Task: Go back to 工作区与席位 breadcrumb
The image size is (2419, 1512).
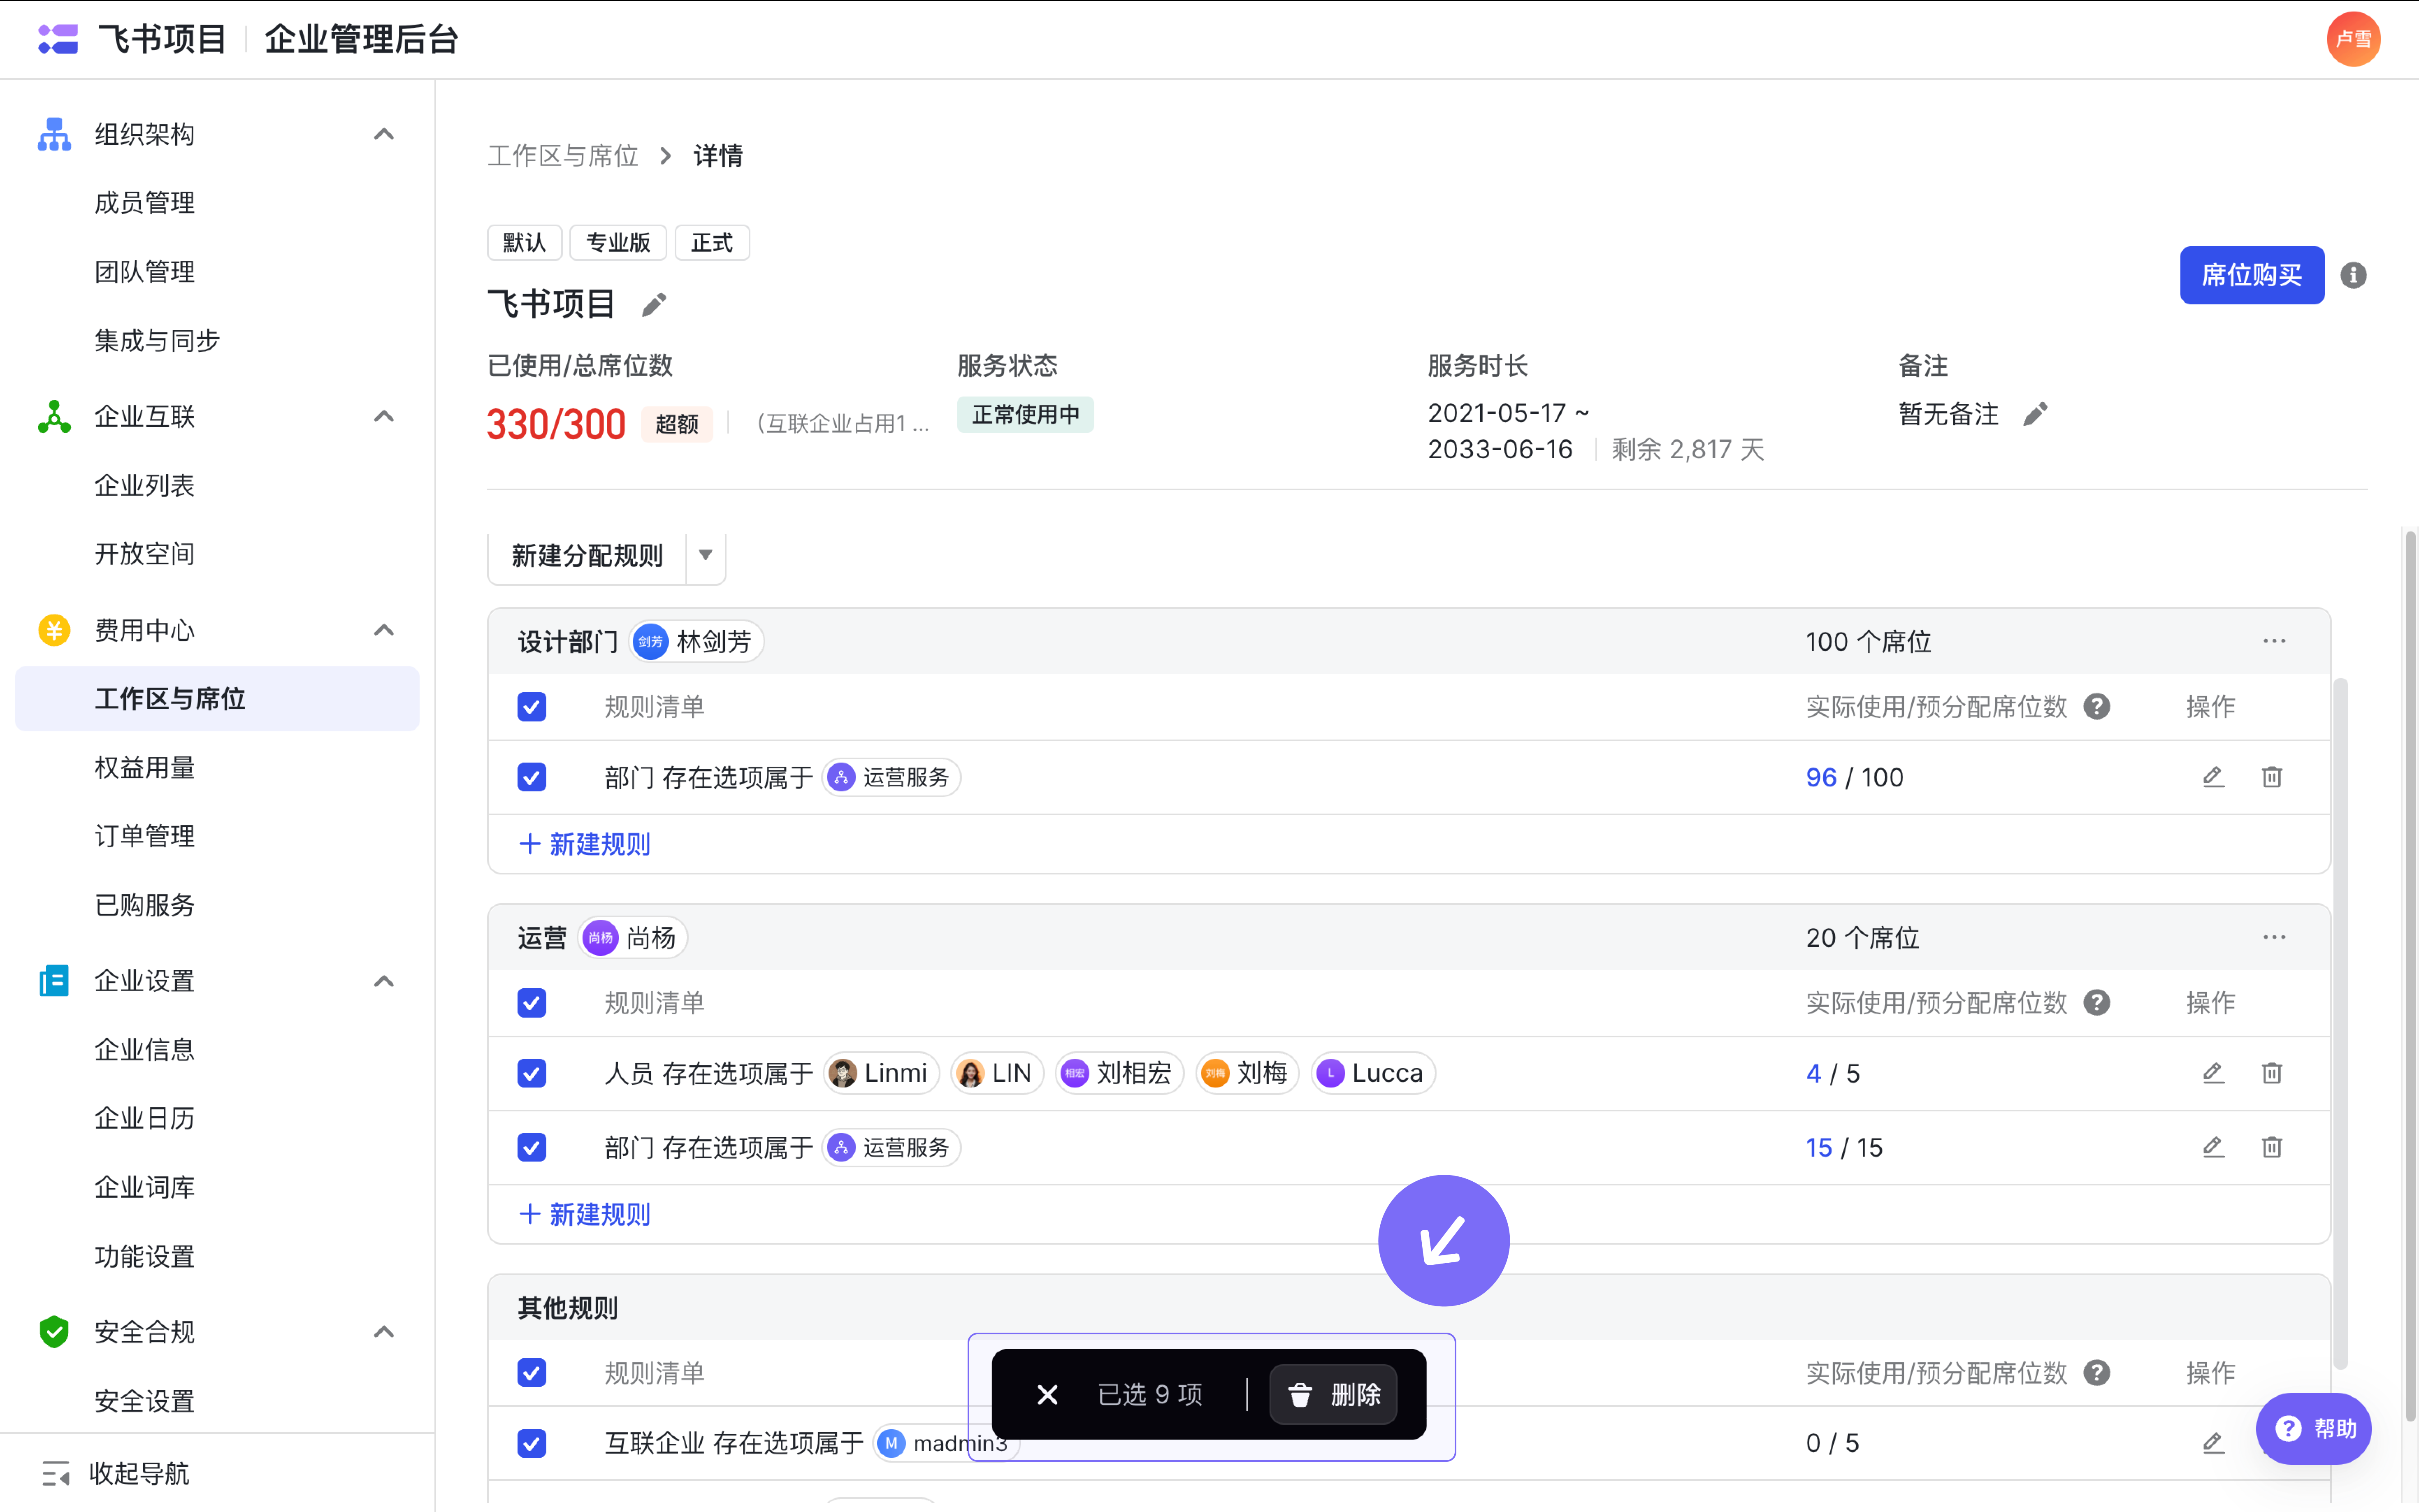Action: coord(563,155)
